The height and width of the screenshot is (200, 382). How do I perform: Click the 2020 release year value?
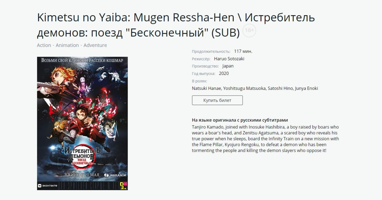point(224,73)
